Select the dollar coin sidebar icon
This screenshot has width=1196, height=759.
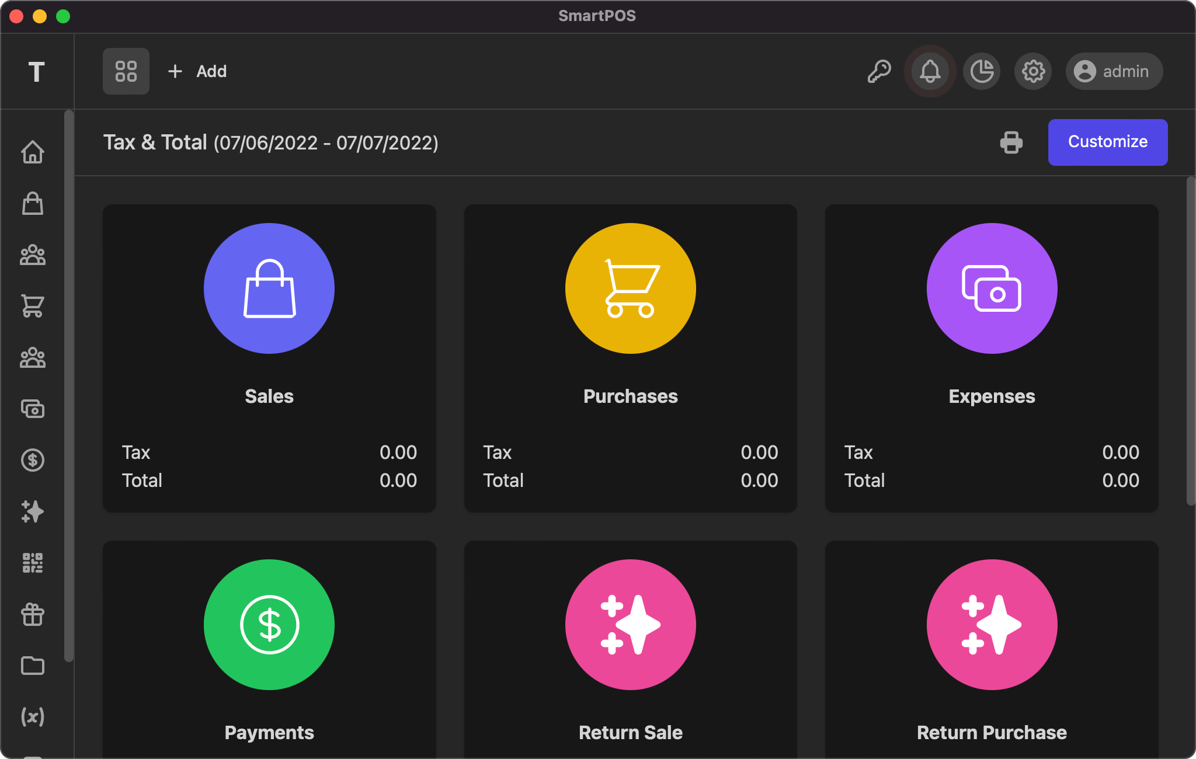pyautogui.click(x=33, y=460)
